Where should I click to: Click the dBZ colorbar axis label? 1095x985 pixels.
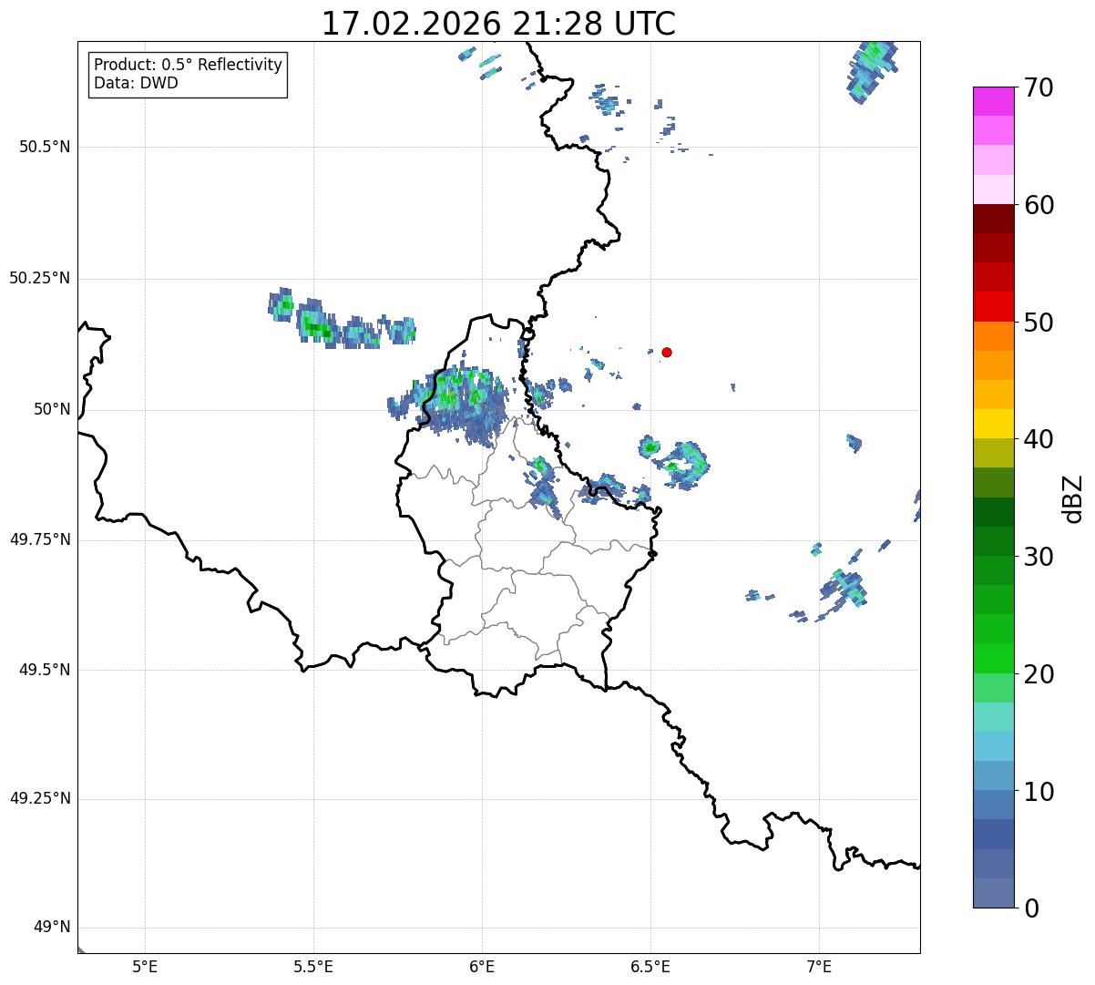pyautogui.click(x=1073, y=498)
